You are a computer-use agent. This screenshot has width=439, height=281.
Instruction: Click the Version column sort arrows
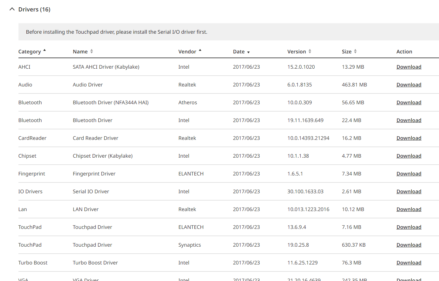tap(310, 51)
